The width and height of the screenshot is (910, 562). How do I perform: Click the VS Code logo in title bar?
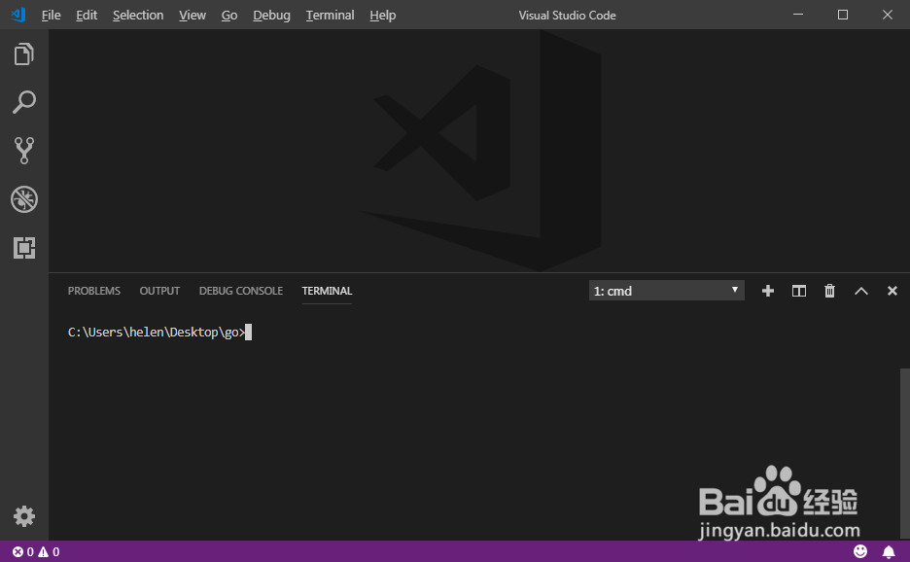click(18, 15)
